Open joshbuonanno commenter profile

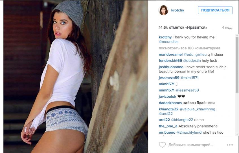point(171,67)
